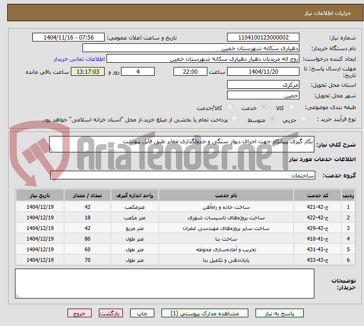Click the ساخت جاده و راه‌آهن row
The image size is (364, 326).
(x=185, y=207)
